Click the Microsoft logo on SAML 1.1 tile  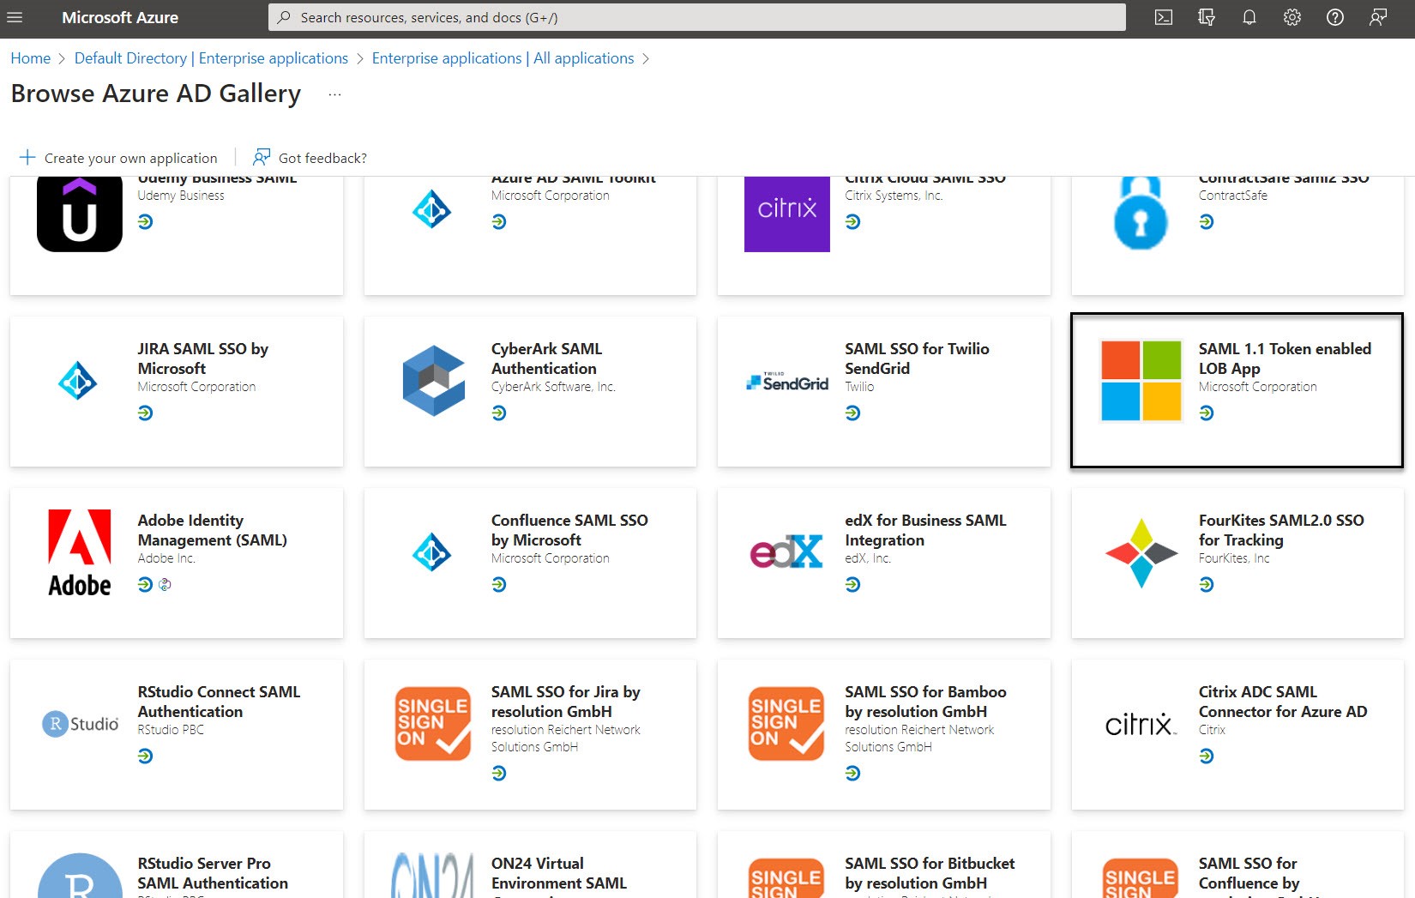(x=1140, y=381)
